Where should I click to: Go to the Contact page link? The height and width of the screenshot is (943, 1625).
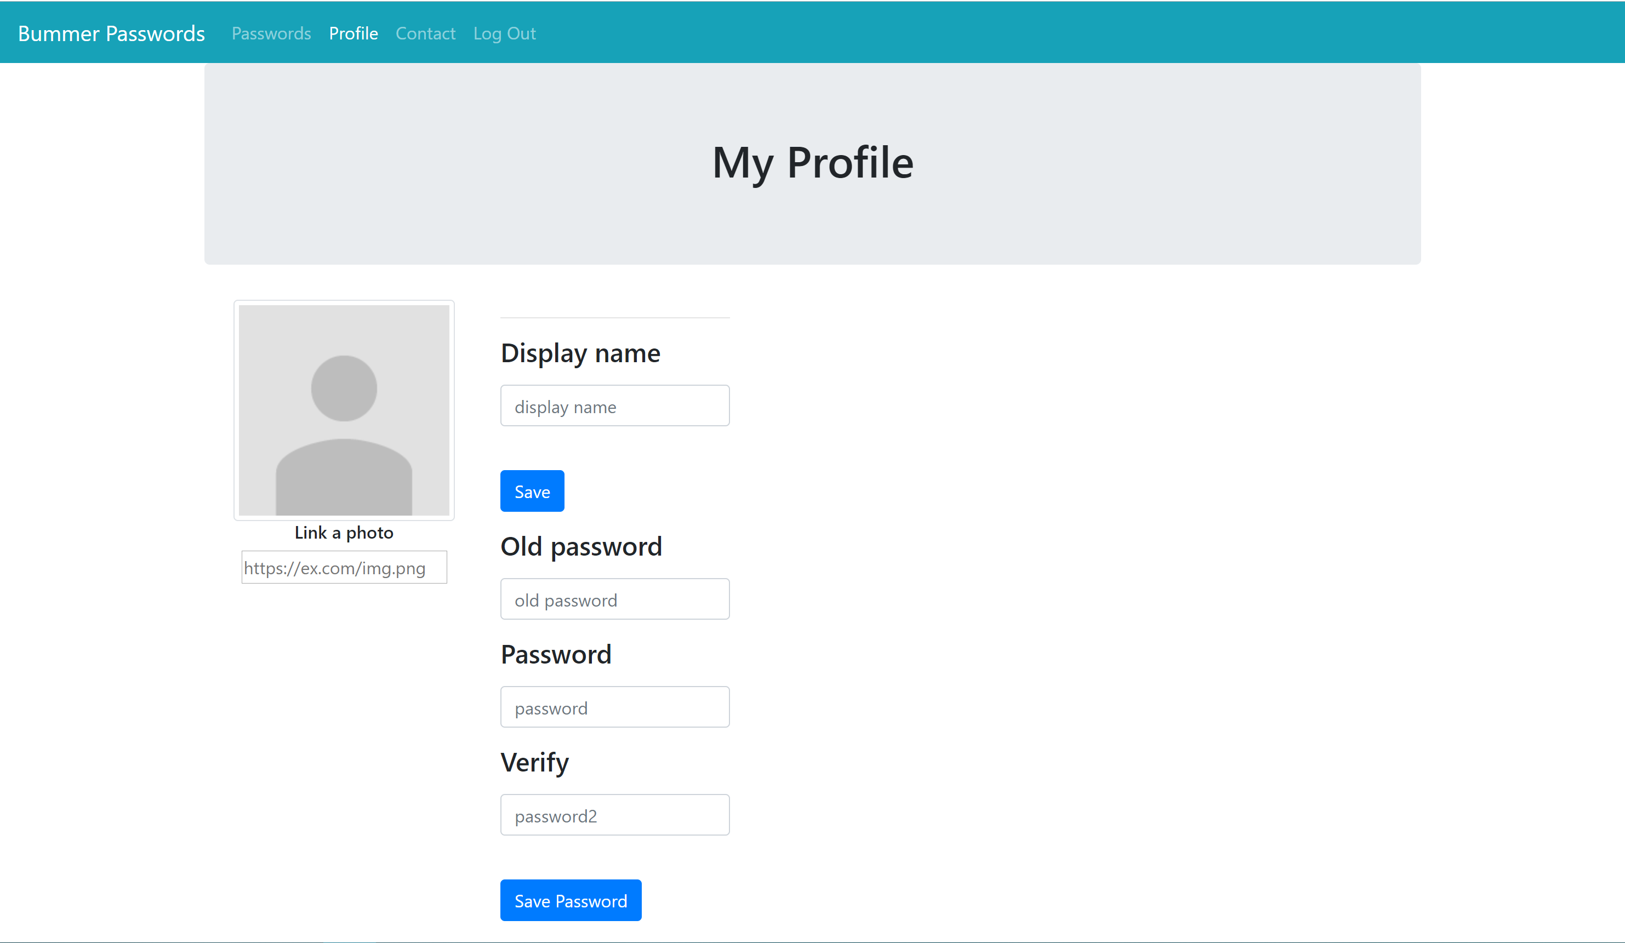point(426,33)
